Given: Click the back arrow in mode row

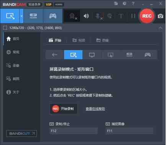Looking at the screenshot, I should click(55, 55).
